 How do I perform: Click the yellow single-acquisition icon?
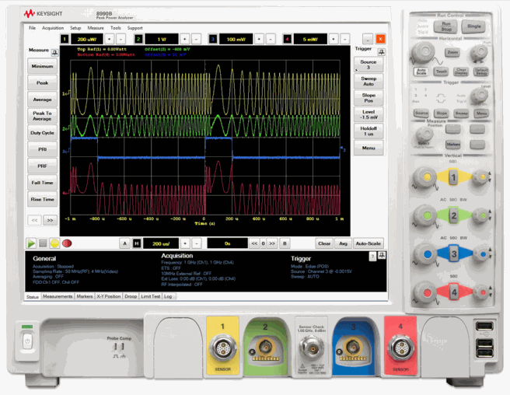coord(55,243)
